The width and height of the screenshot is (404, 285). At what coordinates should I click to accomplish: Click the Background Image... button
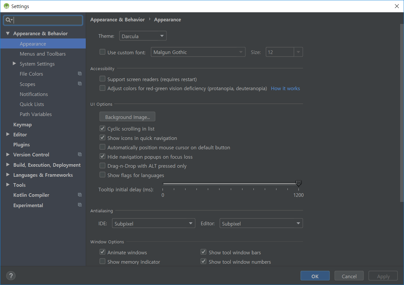click(x=127, y=117)
